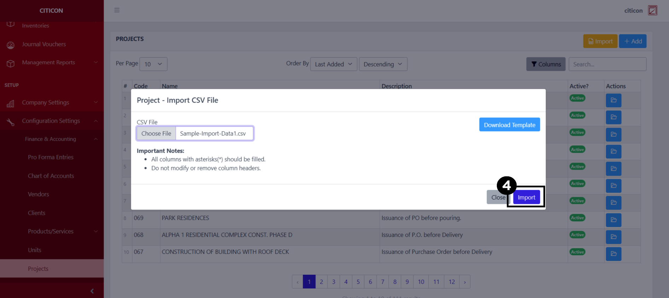This screenshot has height=298, width=669.
Task: Click the Search input field
Action: (607, 64)
